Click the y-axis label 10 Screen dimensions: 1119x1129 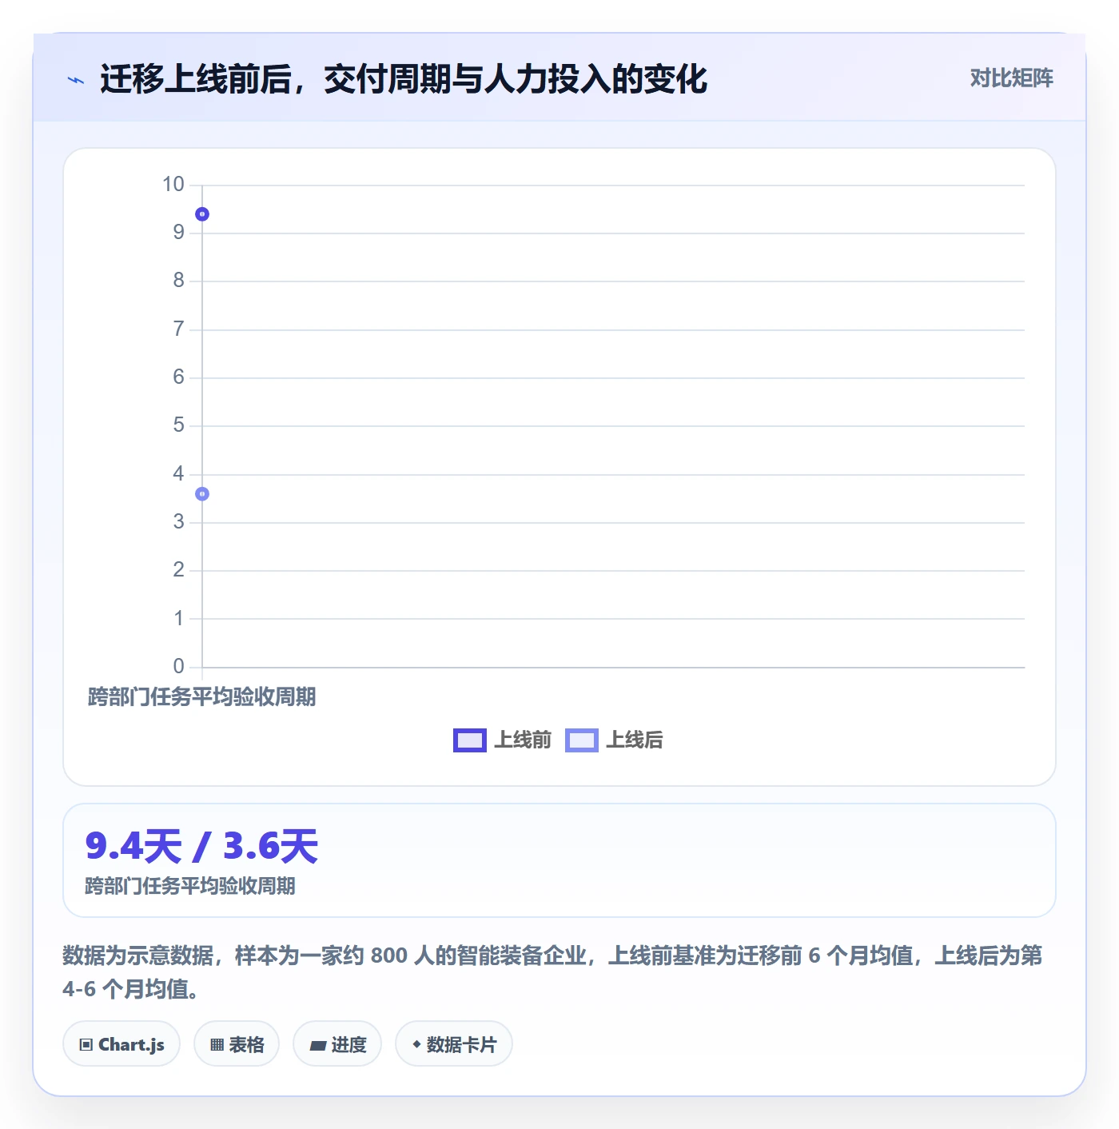pos(173,185)
